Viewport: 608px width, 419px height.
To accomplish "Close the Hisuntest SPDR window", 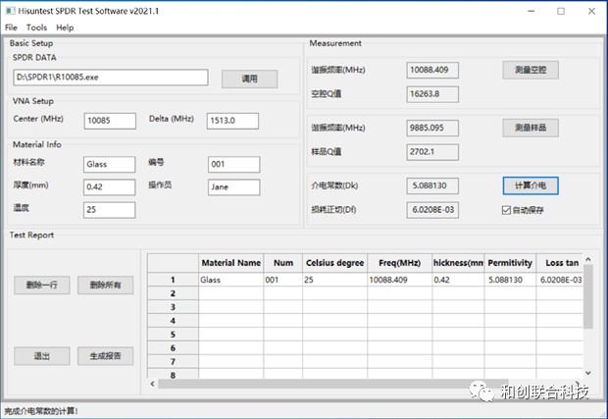I will (591, 11).
